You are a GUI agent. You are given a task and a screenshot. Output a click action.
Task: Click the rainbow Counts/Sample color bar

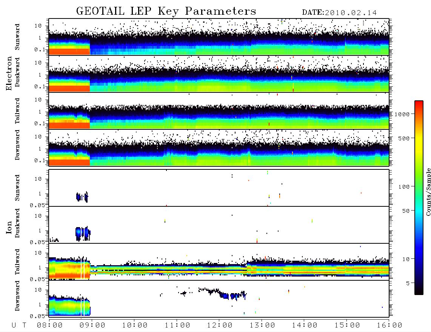(419, 198)
